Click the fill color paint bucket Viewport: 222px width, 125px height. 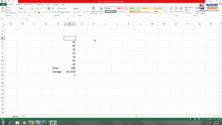point(35,12)
